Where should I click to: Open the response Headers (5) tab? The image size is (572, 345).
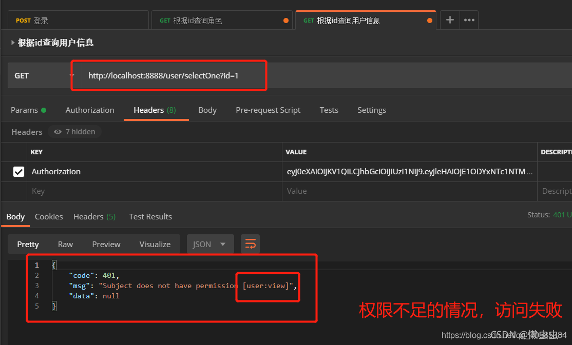click(x=94, y=217)
